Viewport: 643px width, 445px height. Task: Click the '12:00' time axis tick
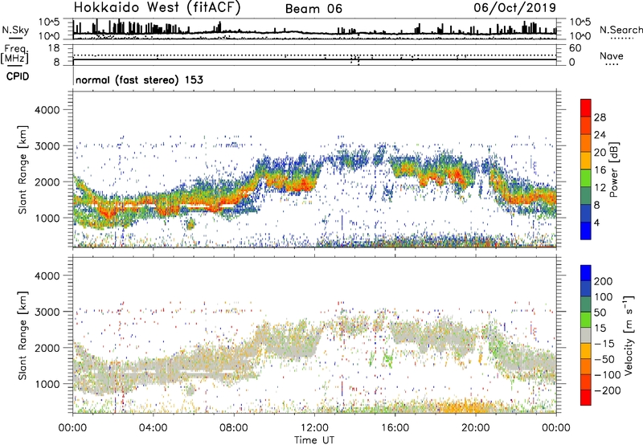click(x=314, y=428)
